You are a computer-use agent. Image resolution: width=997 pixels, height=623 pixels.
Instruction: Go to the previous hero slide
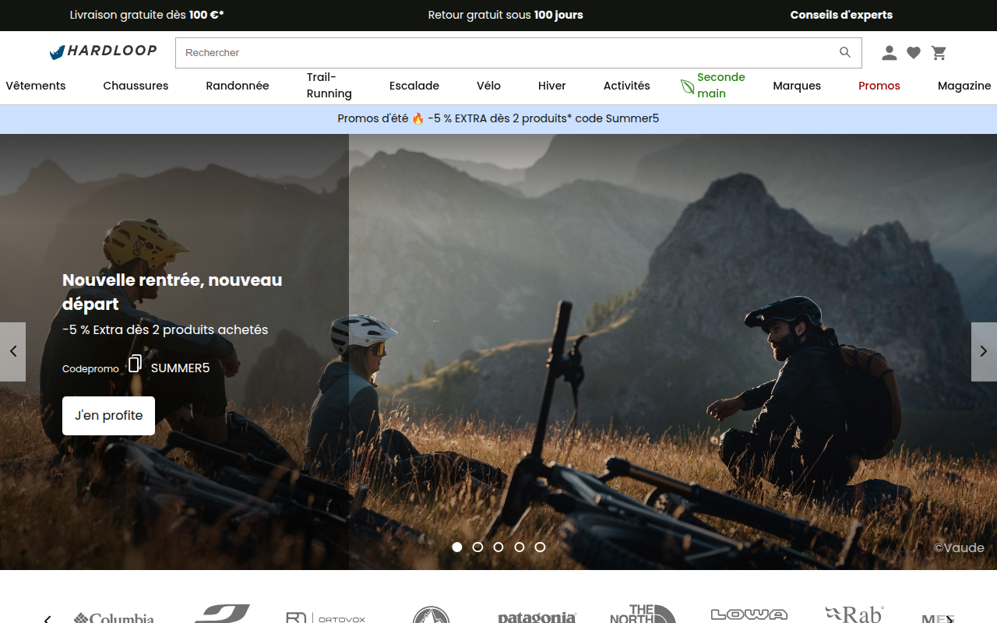point(12,352)
